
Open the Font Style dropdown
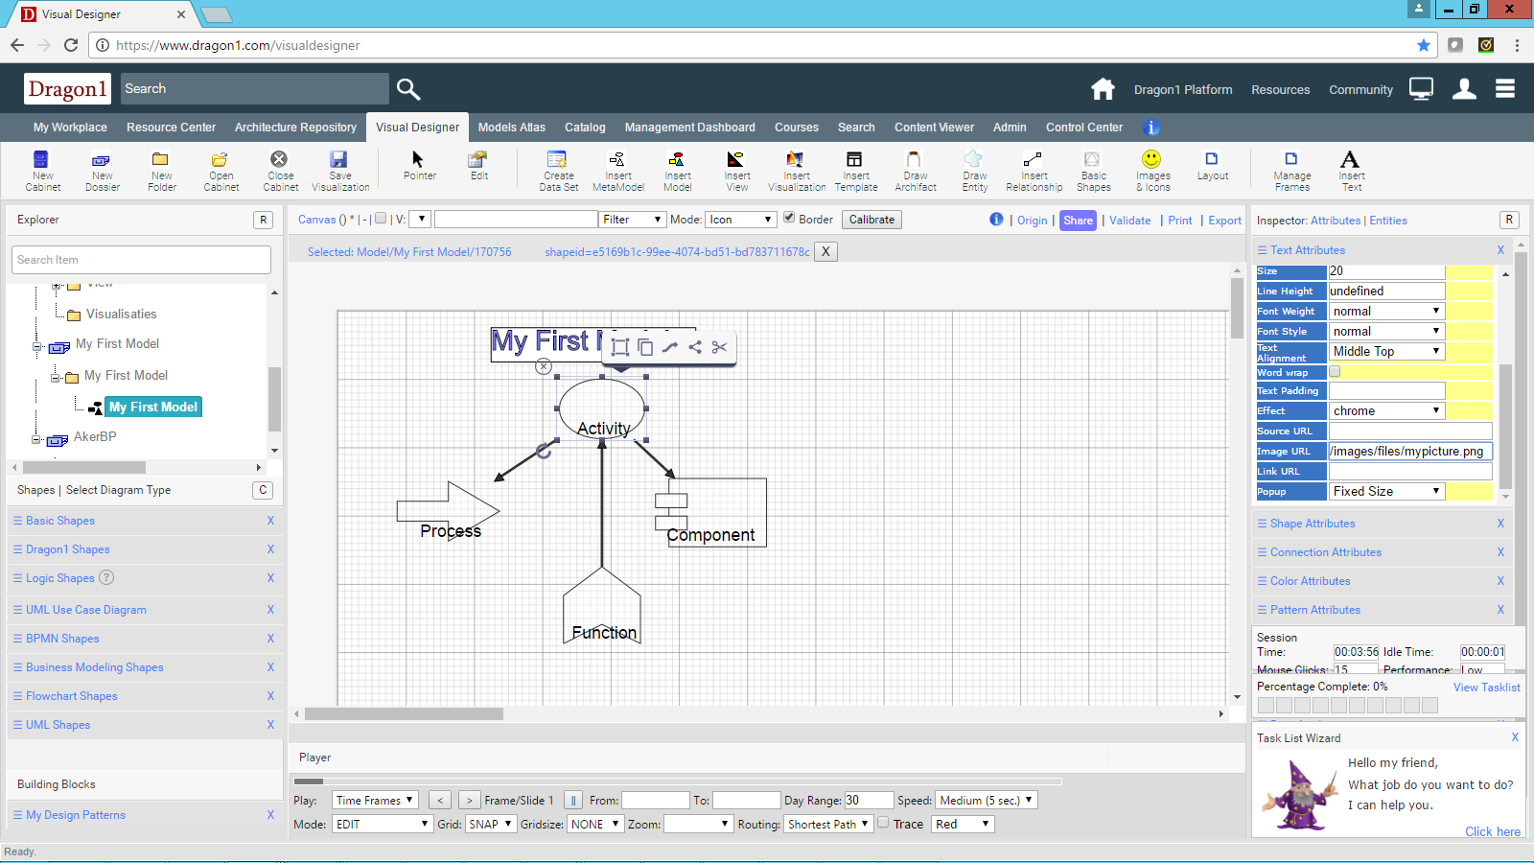tap(1386, 331)
